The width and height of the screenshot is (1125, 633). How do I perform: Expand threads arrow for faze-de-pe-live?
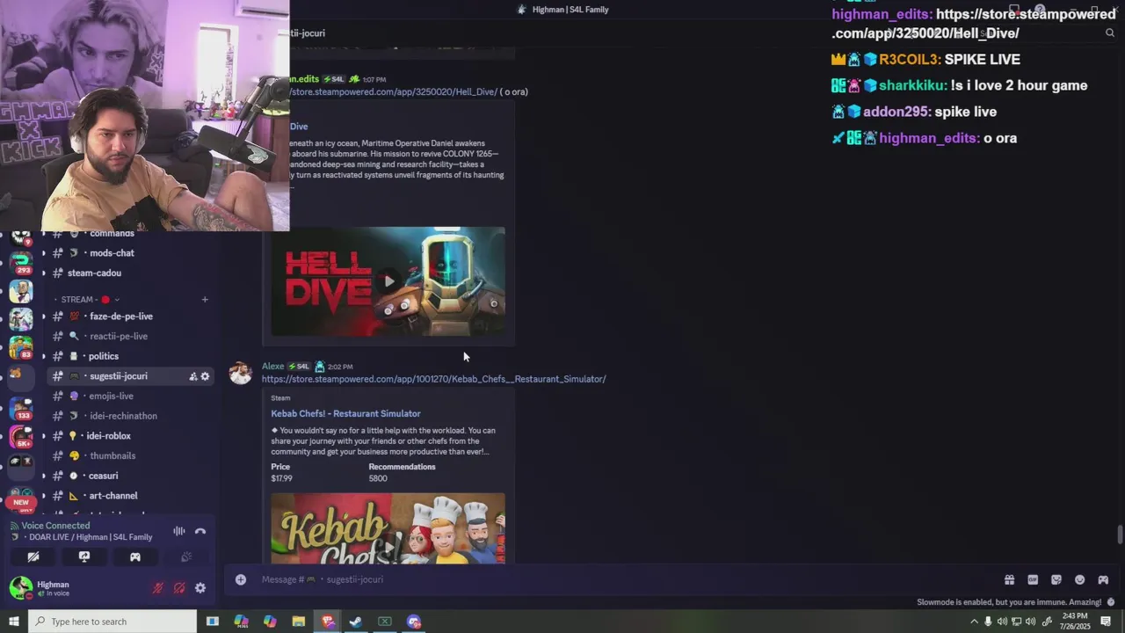(x=43, y=316)
